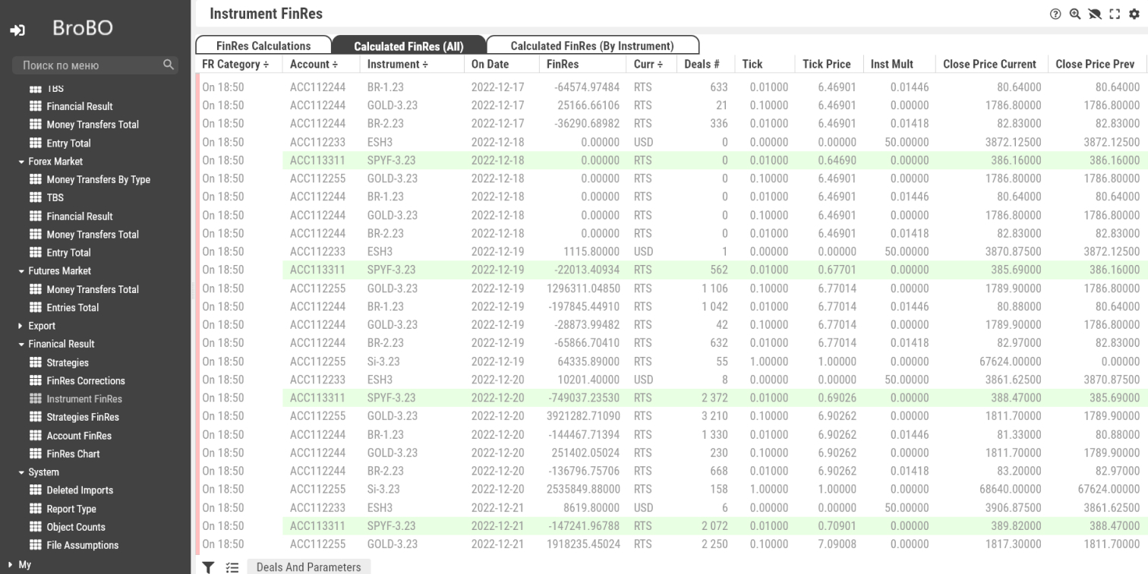Open the checklist column selector icon
The width and height of the screenshot is (1148, 574).
(x=232, y=566)
